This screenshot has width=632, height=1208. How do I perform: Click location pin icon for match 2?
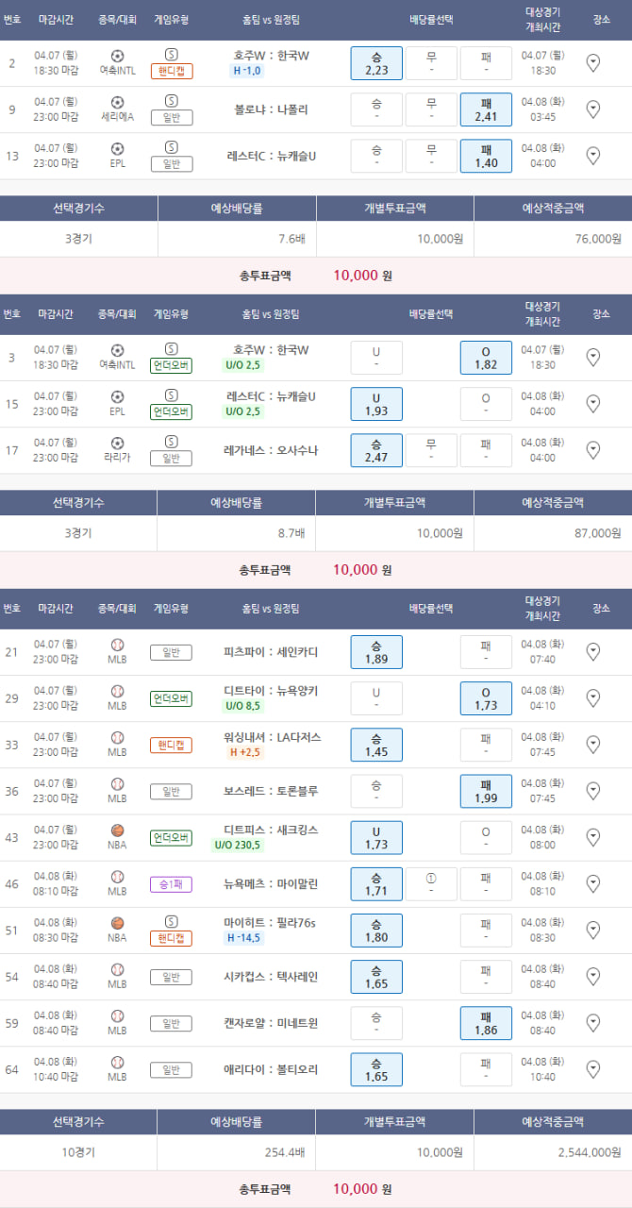593,63
